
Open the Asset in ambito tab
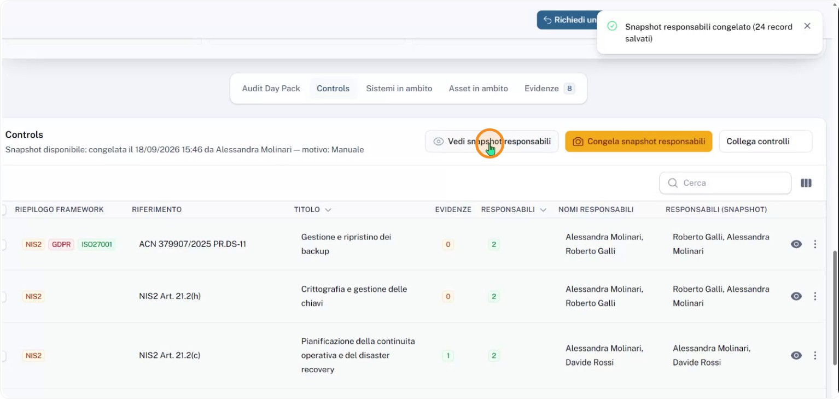click(479, 89)
